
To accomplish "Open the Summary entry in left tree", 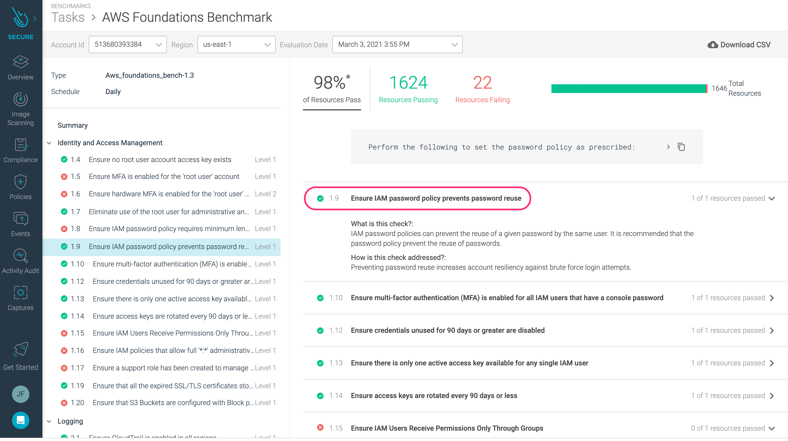I will point(73,125).
